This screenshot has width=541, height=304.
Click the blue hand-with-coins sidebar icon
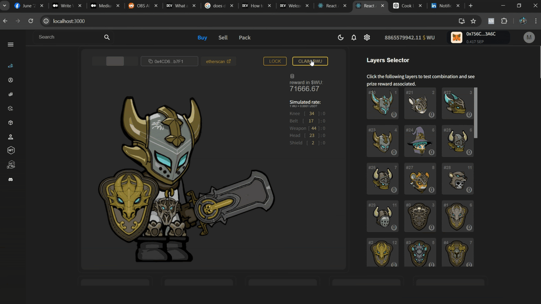click(11, 65)
